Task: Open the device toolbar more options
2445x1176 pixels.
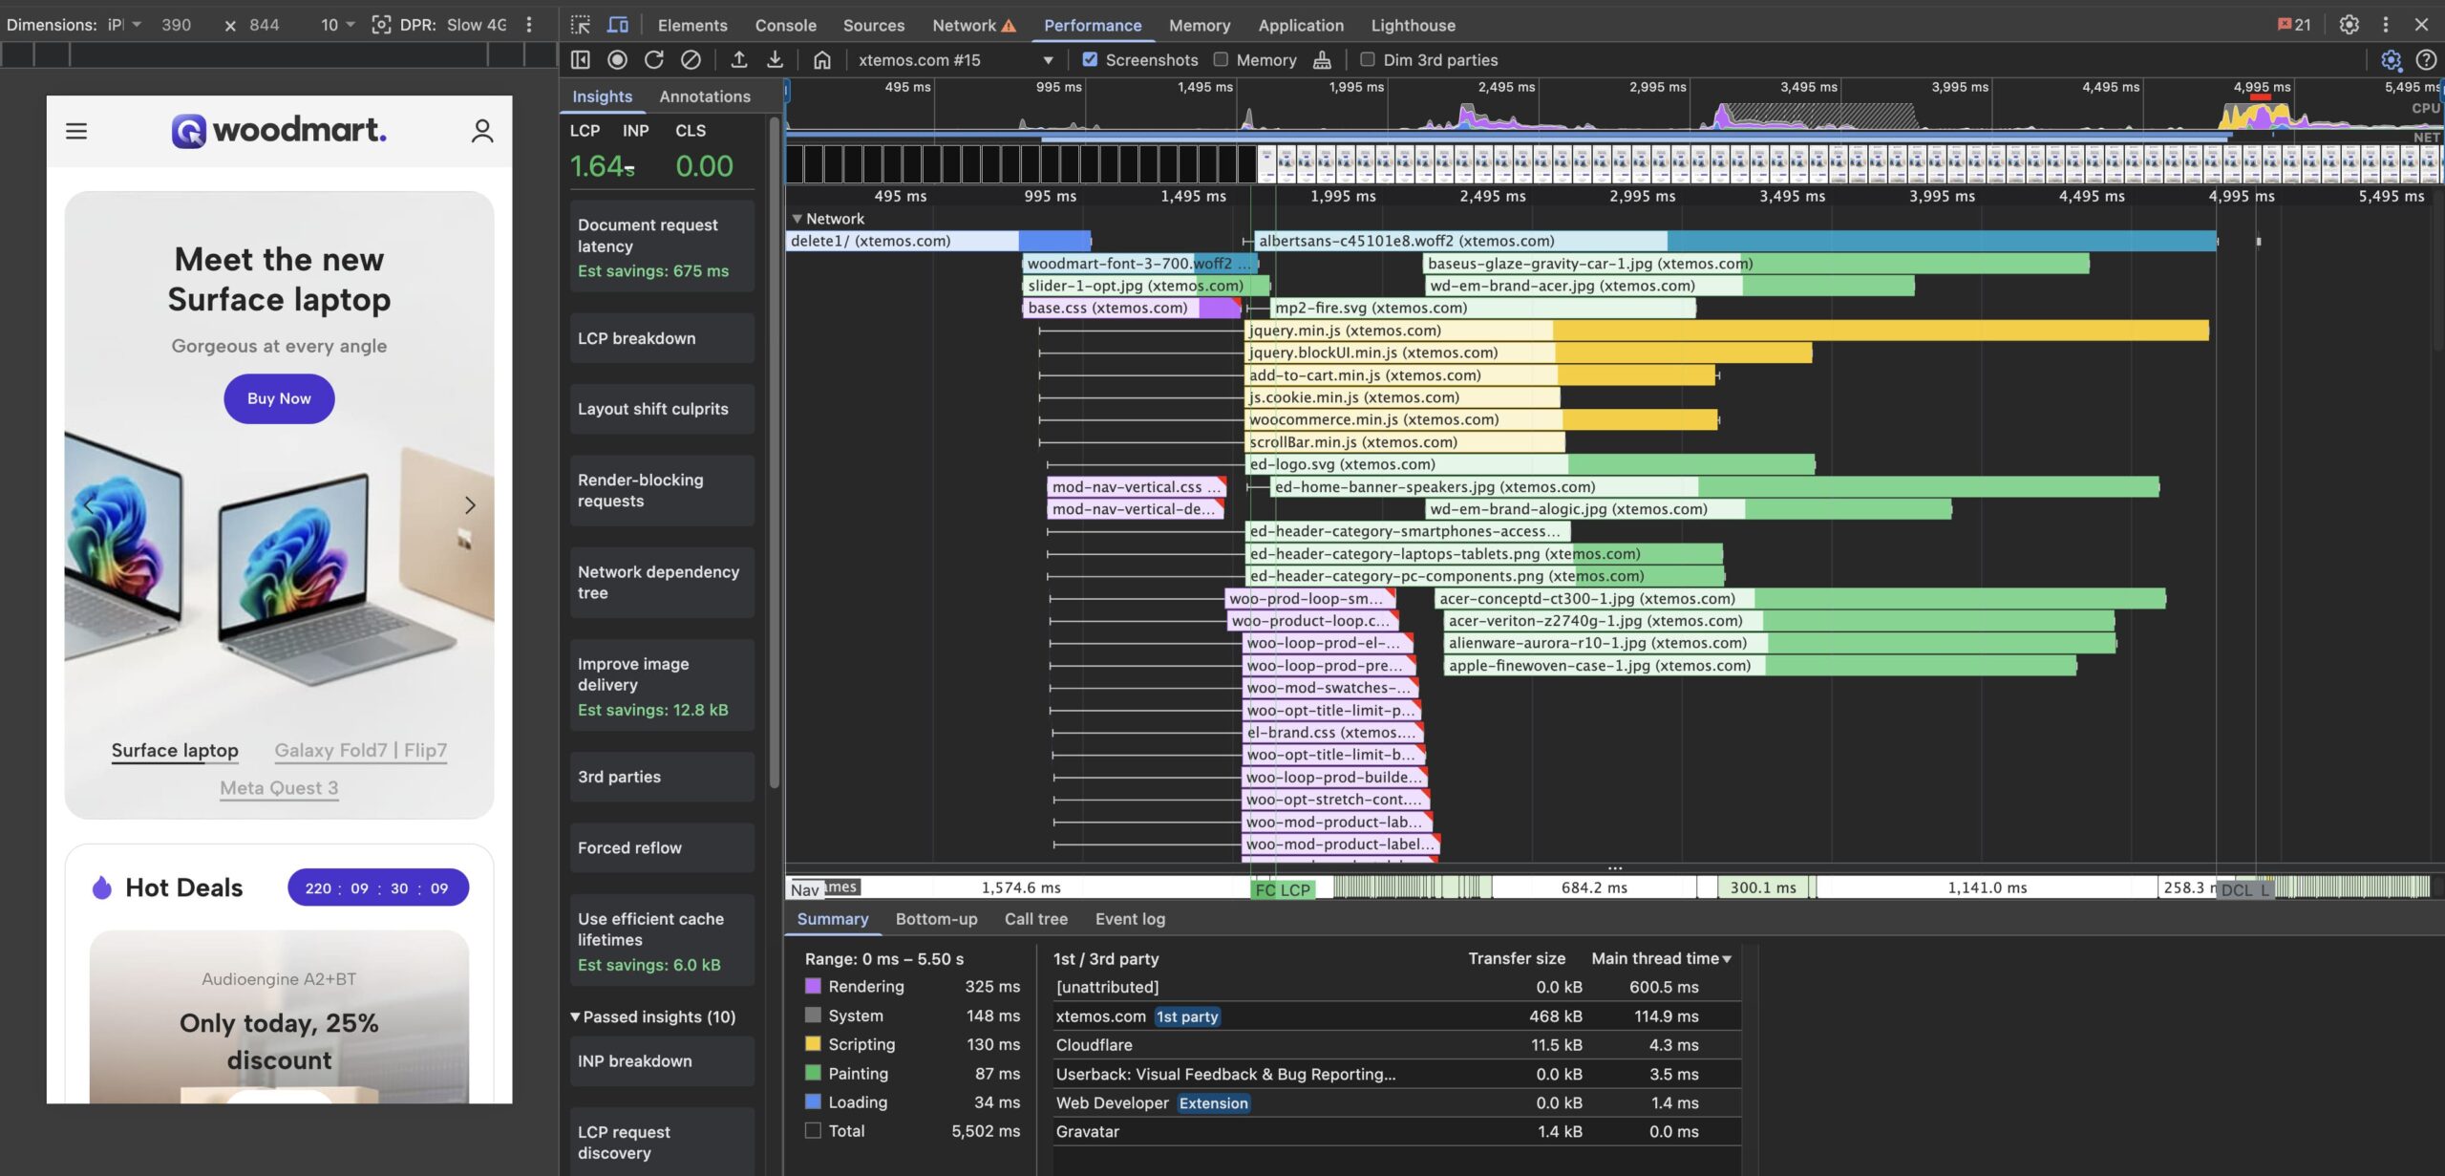Action: [x=529, y=25]
